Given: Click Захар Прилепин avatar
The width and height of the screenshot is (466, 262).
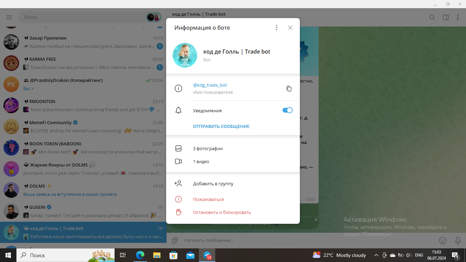Looking at the screenshot, I should [11, 42].
